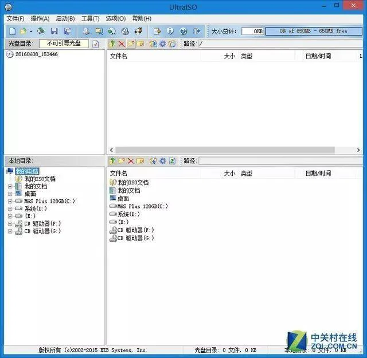This screenshot has height=358, width=367.
Task: Click the New file icon in main toolbar
Action: click(12, 31)
